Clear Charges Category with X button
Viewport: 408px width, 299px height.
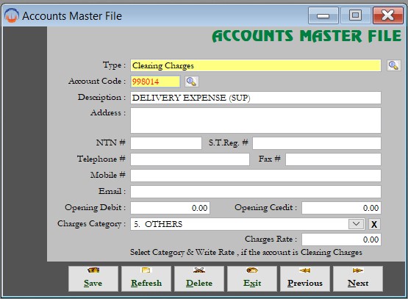pyautogui.click(x=374, y=224)
